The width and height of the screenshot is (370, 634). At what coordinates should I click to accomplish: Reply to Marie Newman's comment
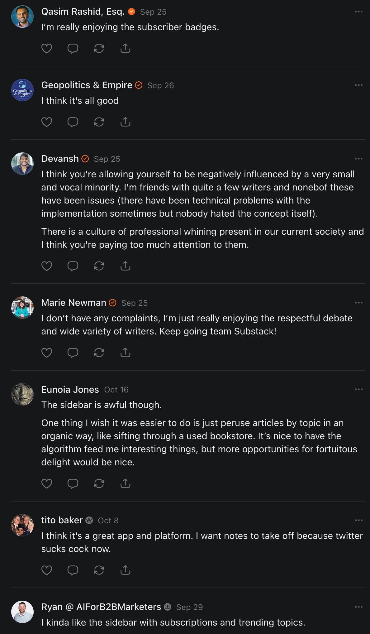[73, 353]
